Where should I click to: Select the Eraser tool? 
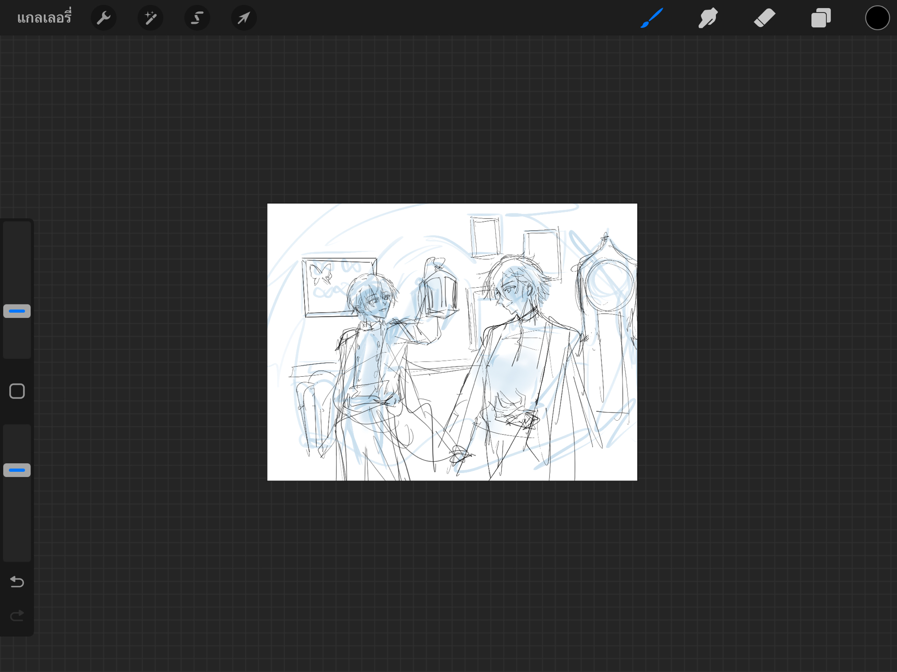(x=765, y=18)
